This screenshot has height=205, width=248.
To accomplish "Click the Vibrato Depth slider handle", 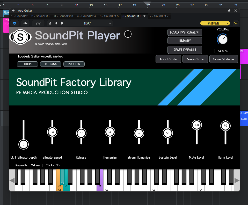I will point(23,144).
